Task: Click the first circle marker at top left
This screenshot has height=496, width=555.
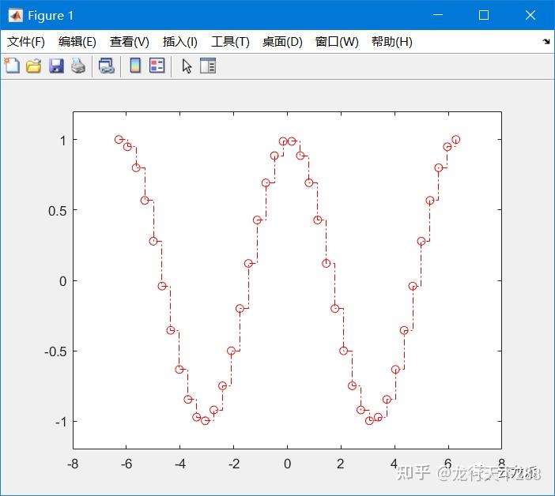Action: pos(119,139)
